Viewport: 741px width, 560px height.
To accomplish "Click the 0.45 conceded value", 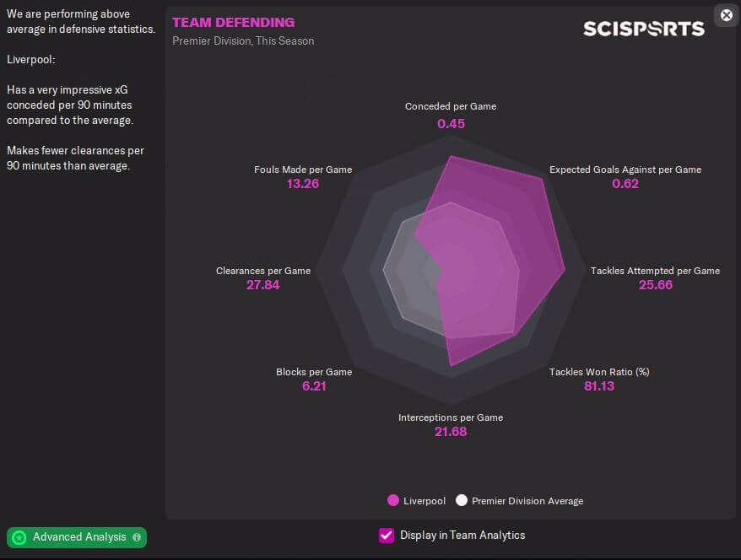I will tap(451, 124).
